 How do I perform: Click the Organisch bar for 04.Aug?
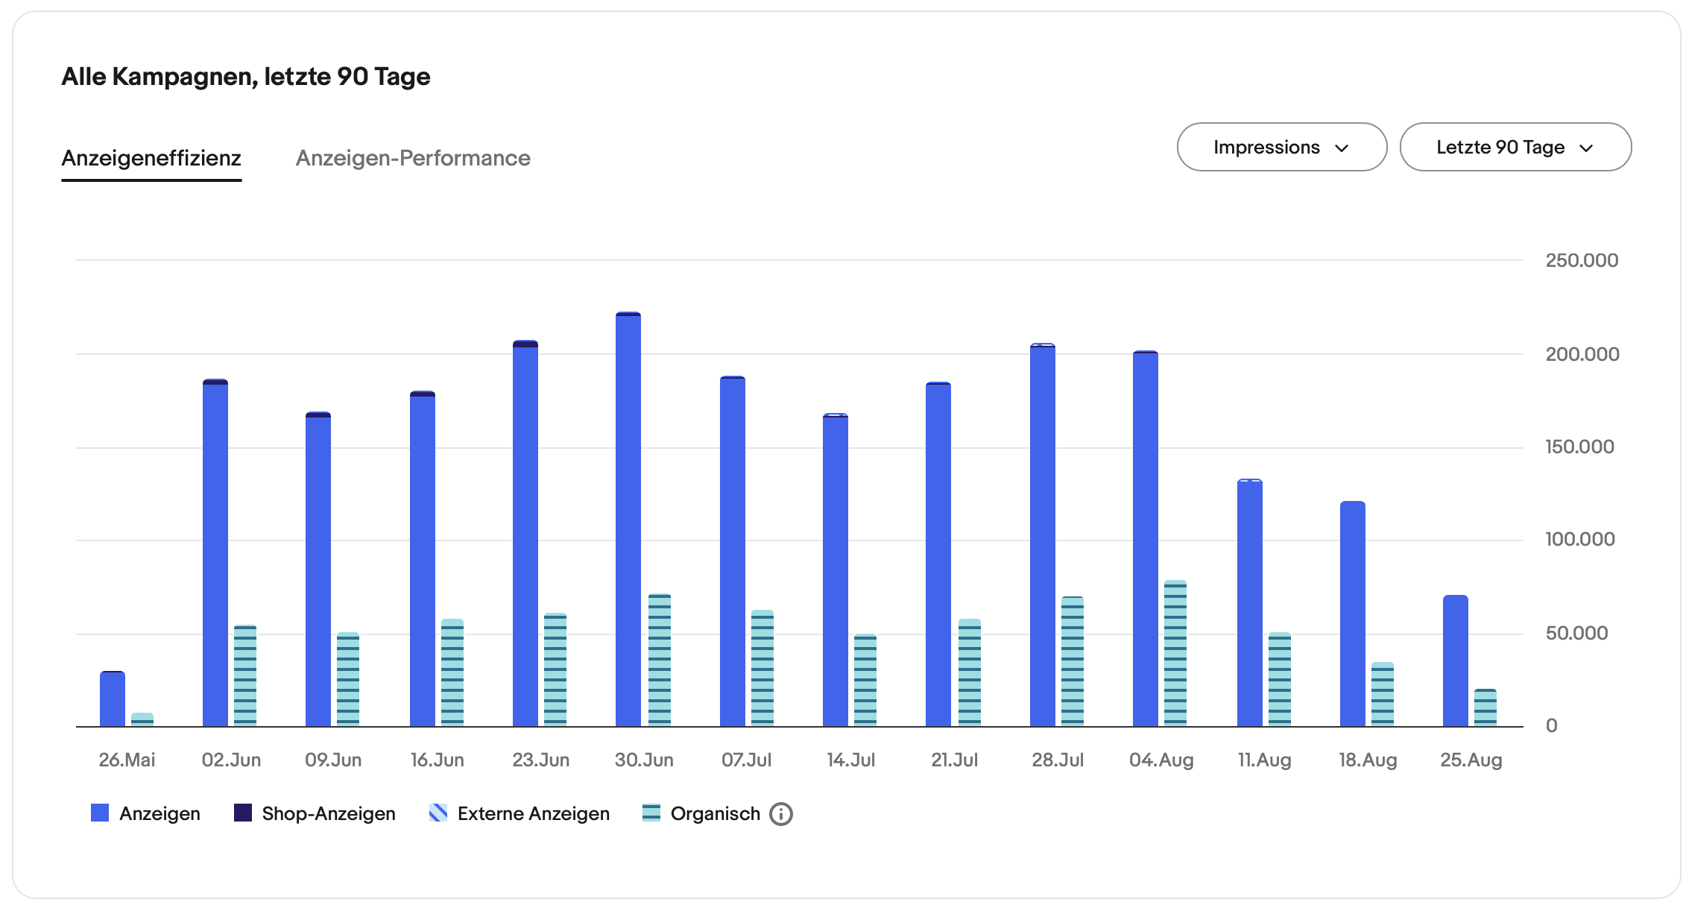click(x=1175, y=653)
